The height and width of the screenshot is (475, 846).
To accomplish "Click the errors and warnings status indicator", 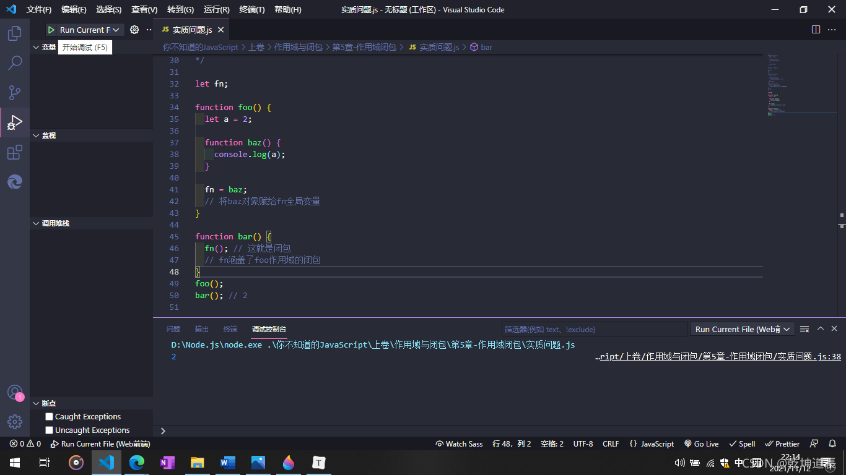I will pyautogui.click(x=25, y=444).
